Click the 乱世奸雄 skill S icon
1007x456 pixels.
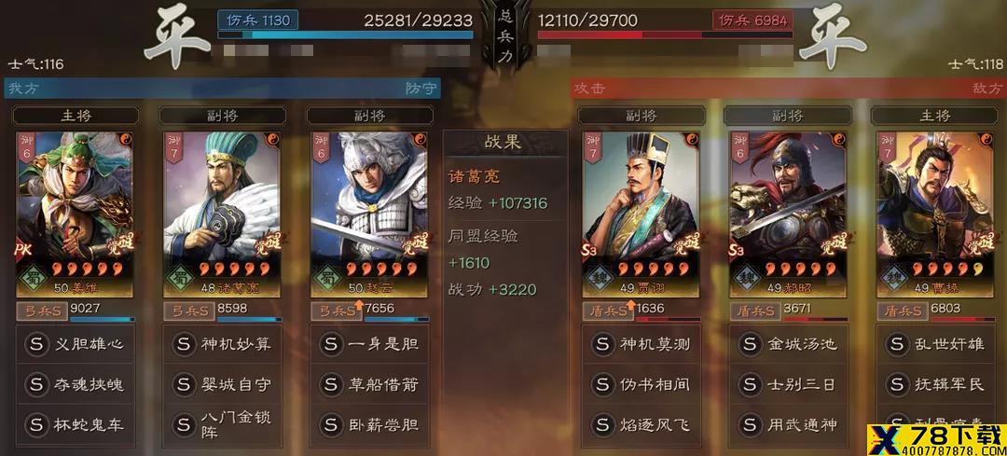tap(897, 344)
